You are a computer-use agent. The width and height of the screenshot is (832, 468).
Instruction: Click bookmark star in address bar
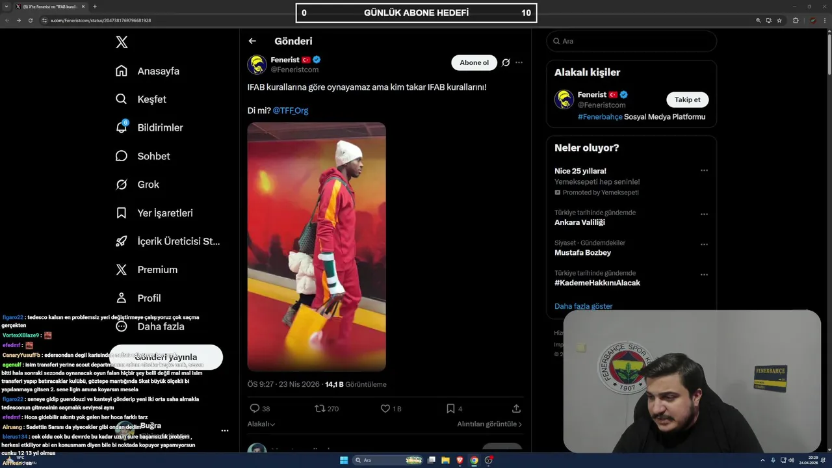779,20
